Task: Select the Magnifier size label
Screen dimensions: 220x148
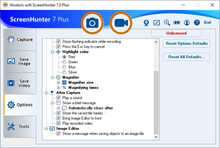Action: click(81, 82)
